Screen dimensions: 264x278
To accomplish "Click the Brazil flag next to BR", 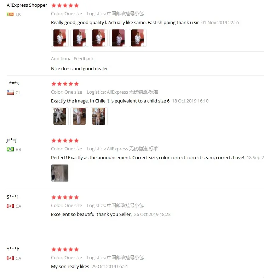I will [10, 149].
